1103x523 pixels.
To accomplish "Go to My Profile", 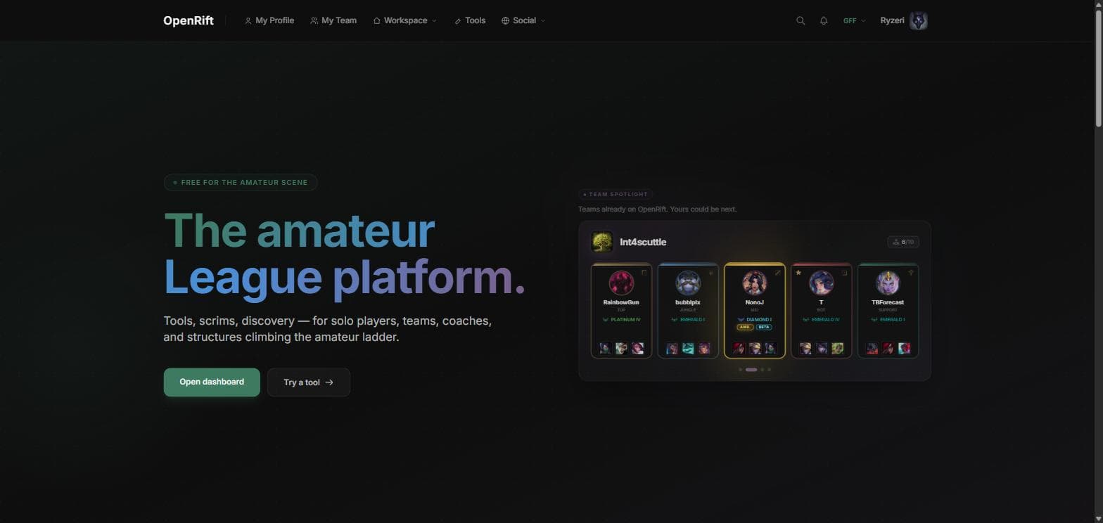I will pos(269,21).
